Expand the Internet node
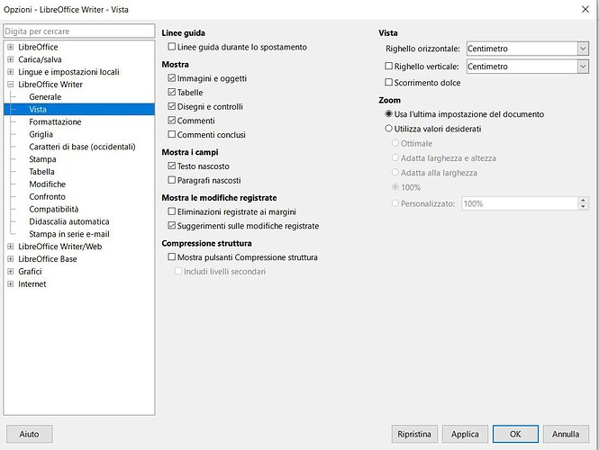599x450 pixels. coord(11,284)
